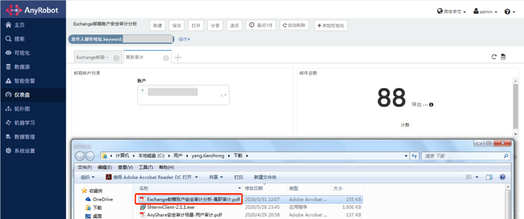Open the 操作 filter actions link
Screen dimensions: 524x219
pos(184,39)
